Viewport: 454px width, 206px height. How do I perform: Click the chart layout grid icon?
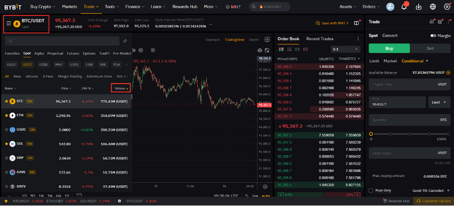click(x=267, y=40)
